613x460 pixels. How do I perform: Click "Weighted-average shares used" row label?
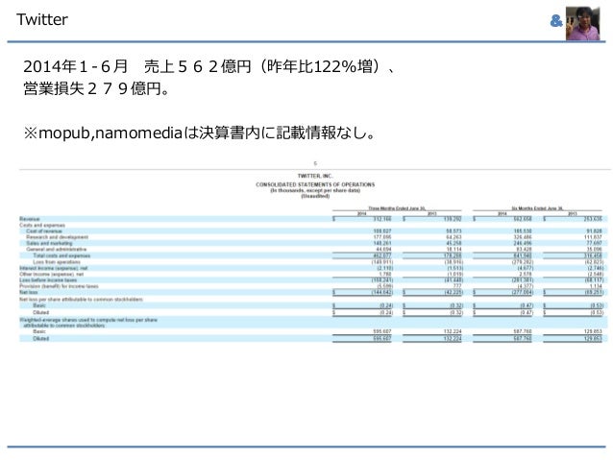click(88, 323)
